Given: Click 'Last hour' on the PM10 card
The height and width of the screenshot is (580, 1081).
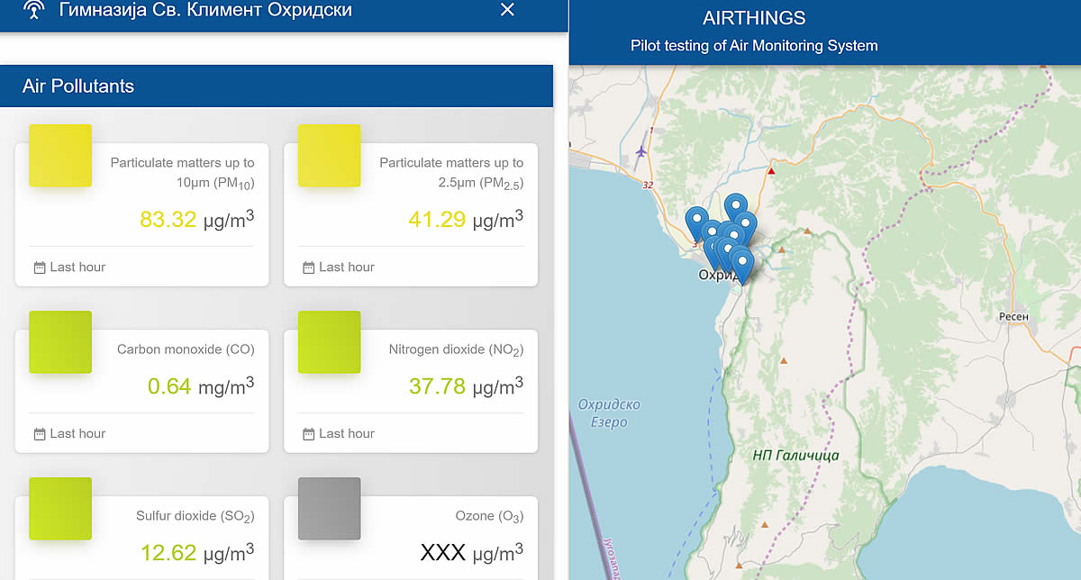Looking at the screenshot, I should click(77, 267).
